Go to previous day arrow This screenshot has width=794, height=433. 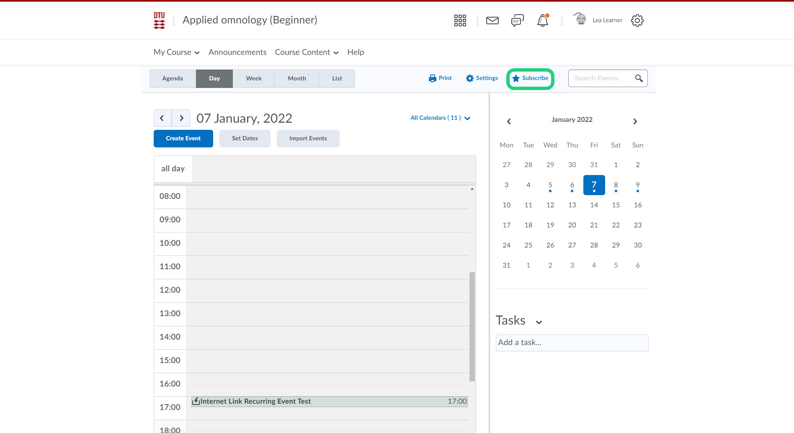click(x=162, y=118)
